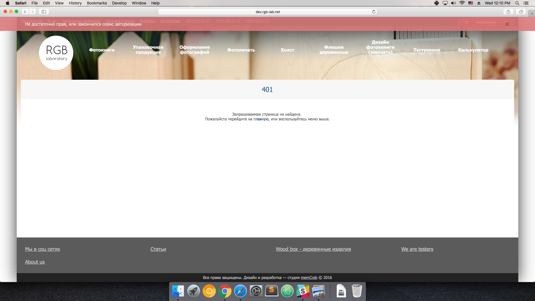Go back with the back arrow
The image size is (535, 301).
(x=25, y=12)
